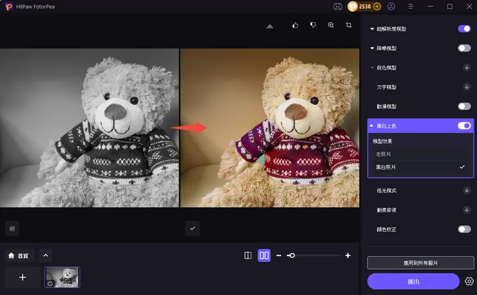Disable the 超解析度模型 toggle
This screenshot has height=295, width=477.
pos(464,29)
